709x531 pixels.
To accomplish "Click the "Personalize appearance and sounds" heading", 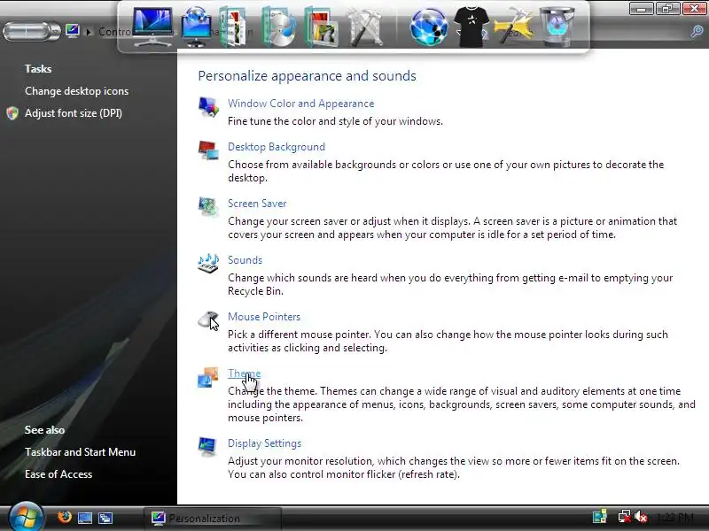I will [x=307, y=76].
